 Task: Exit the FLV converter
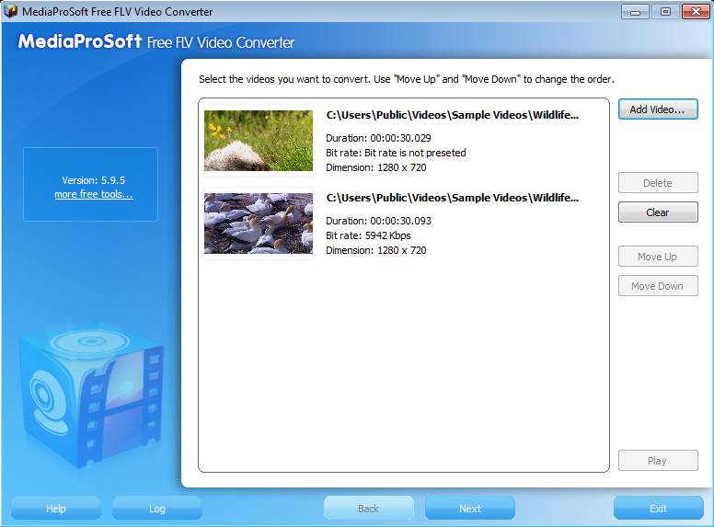point(659,509)
